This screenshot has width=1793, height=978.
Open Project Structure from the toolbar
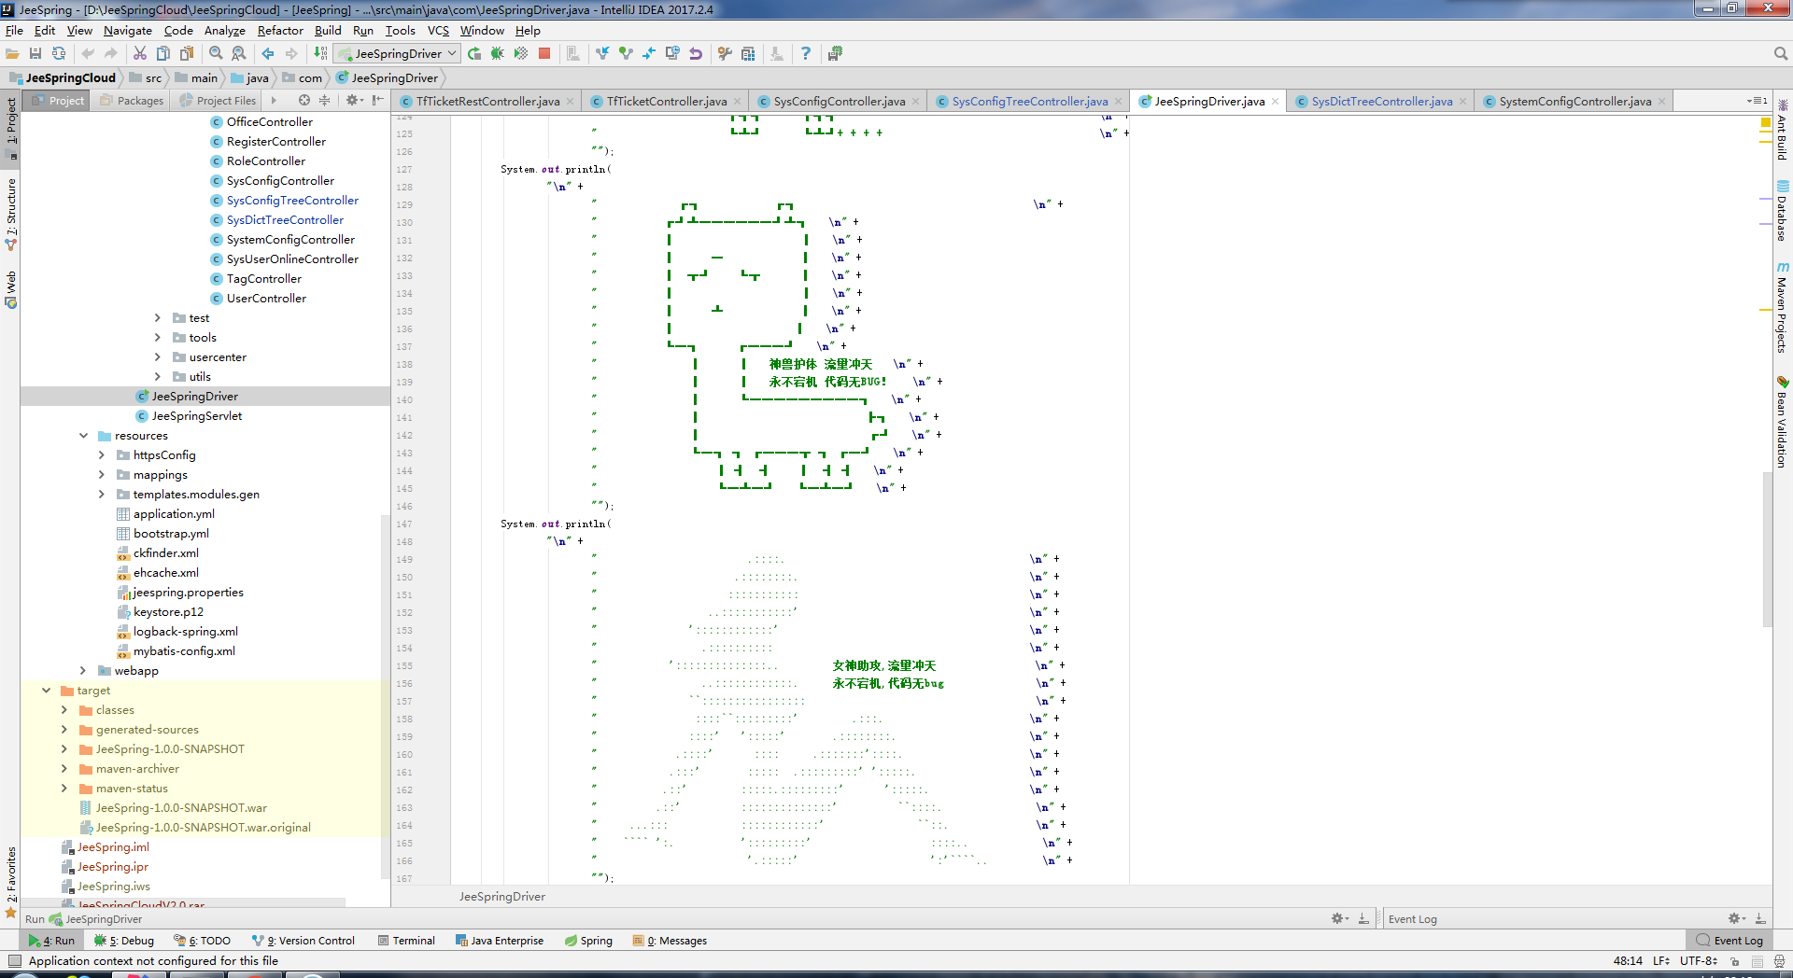(748, 53)
